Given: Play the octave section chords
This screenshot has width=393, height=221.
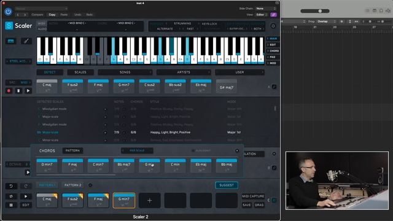Looking at the screenshot, I should point(28,173).
